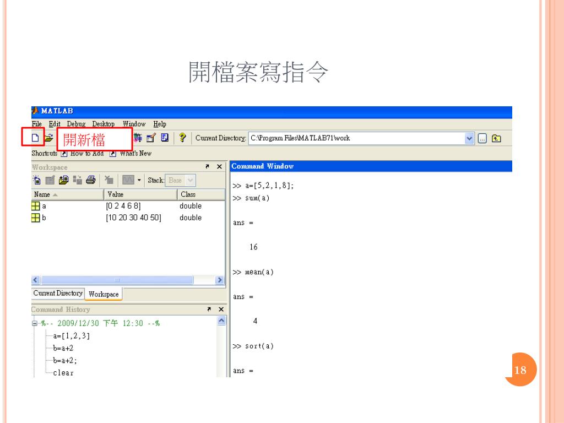
Task: Click the Delete variable workspace icon
Action: click(x=109, y=180)
